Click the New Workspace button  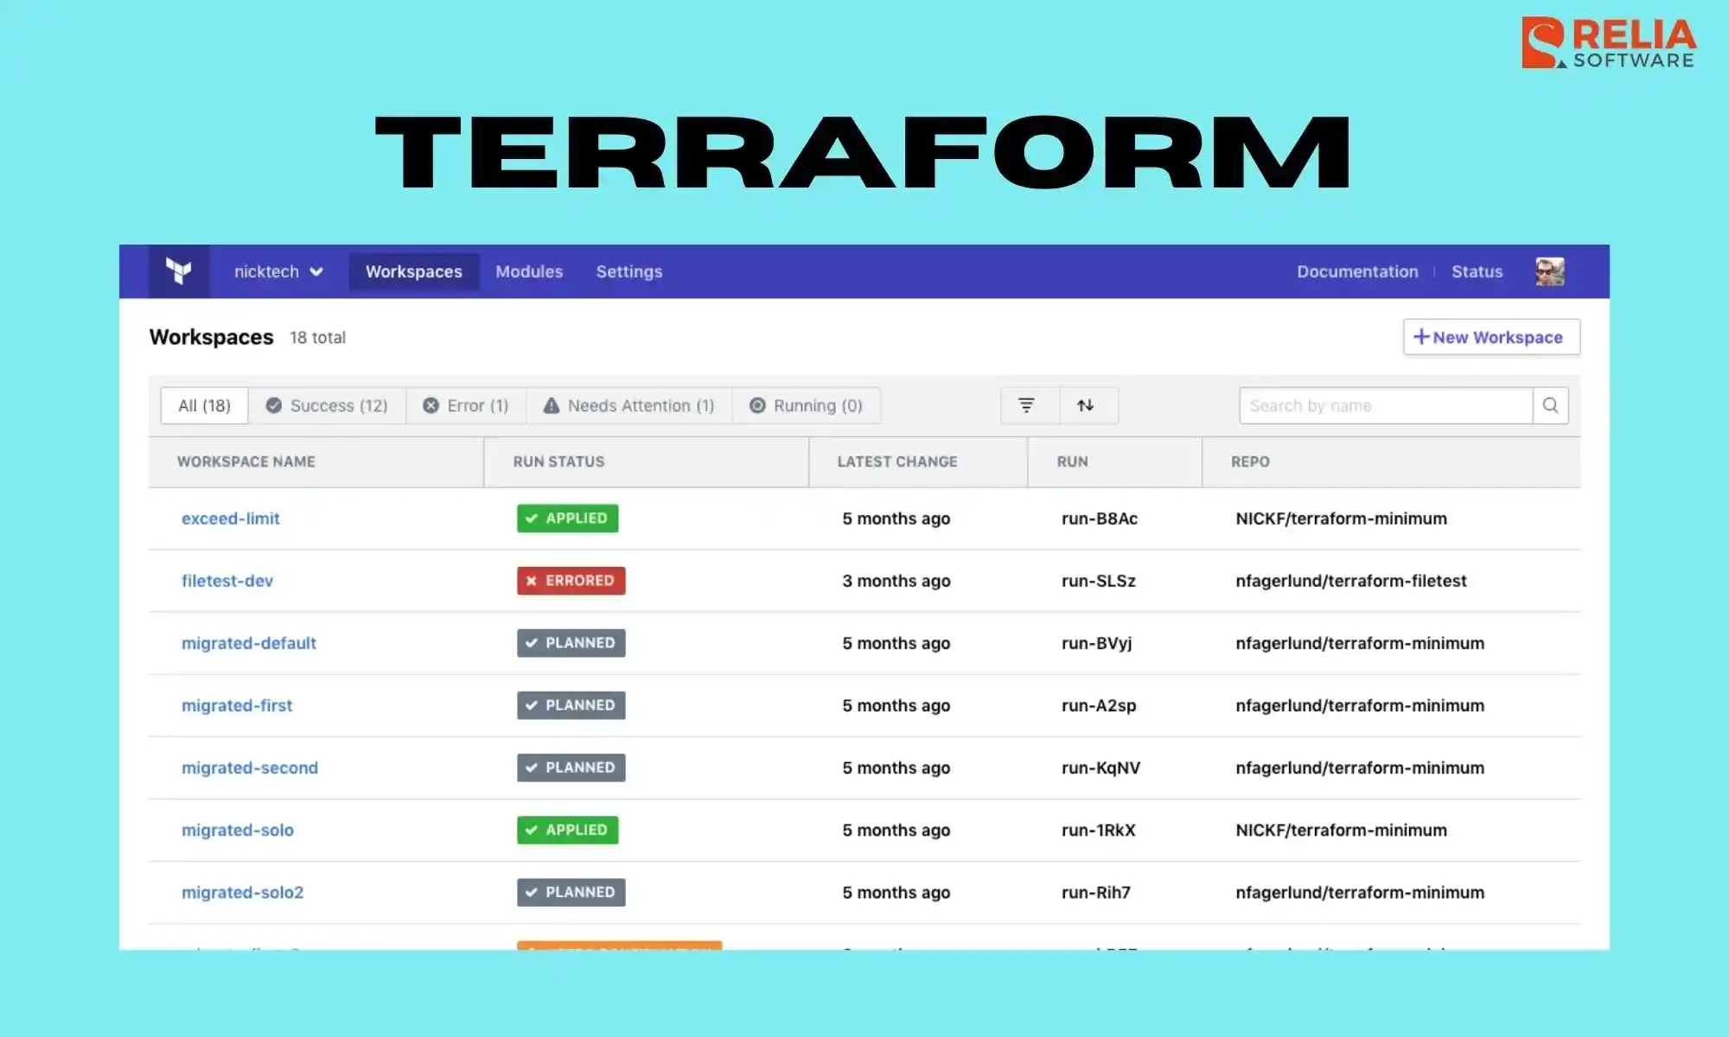[x=1491, y=337]
